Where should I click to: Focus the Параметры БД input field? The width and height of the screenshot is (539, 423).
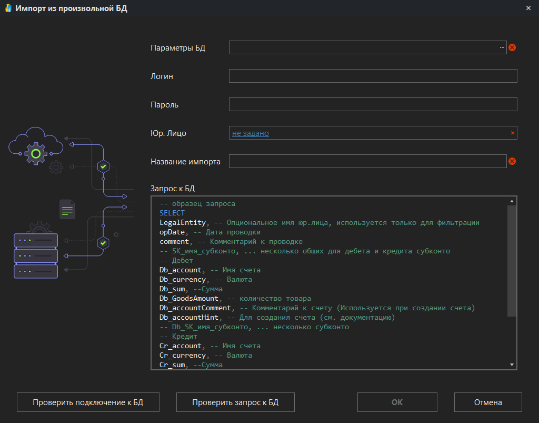363,47
